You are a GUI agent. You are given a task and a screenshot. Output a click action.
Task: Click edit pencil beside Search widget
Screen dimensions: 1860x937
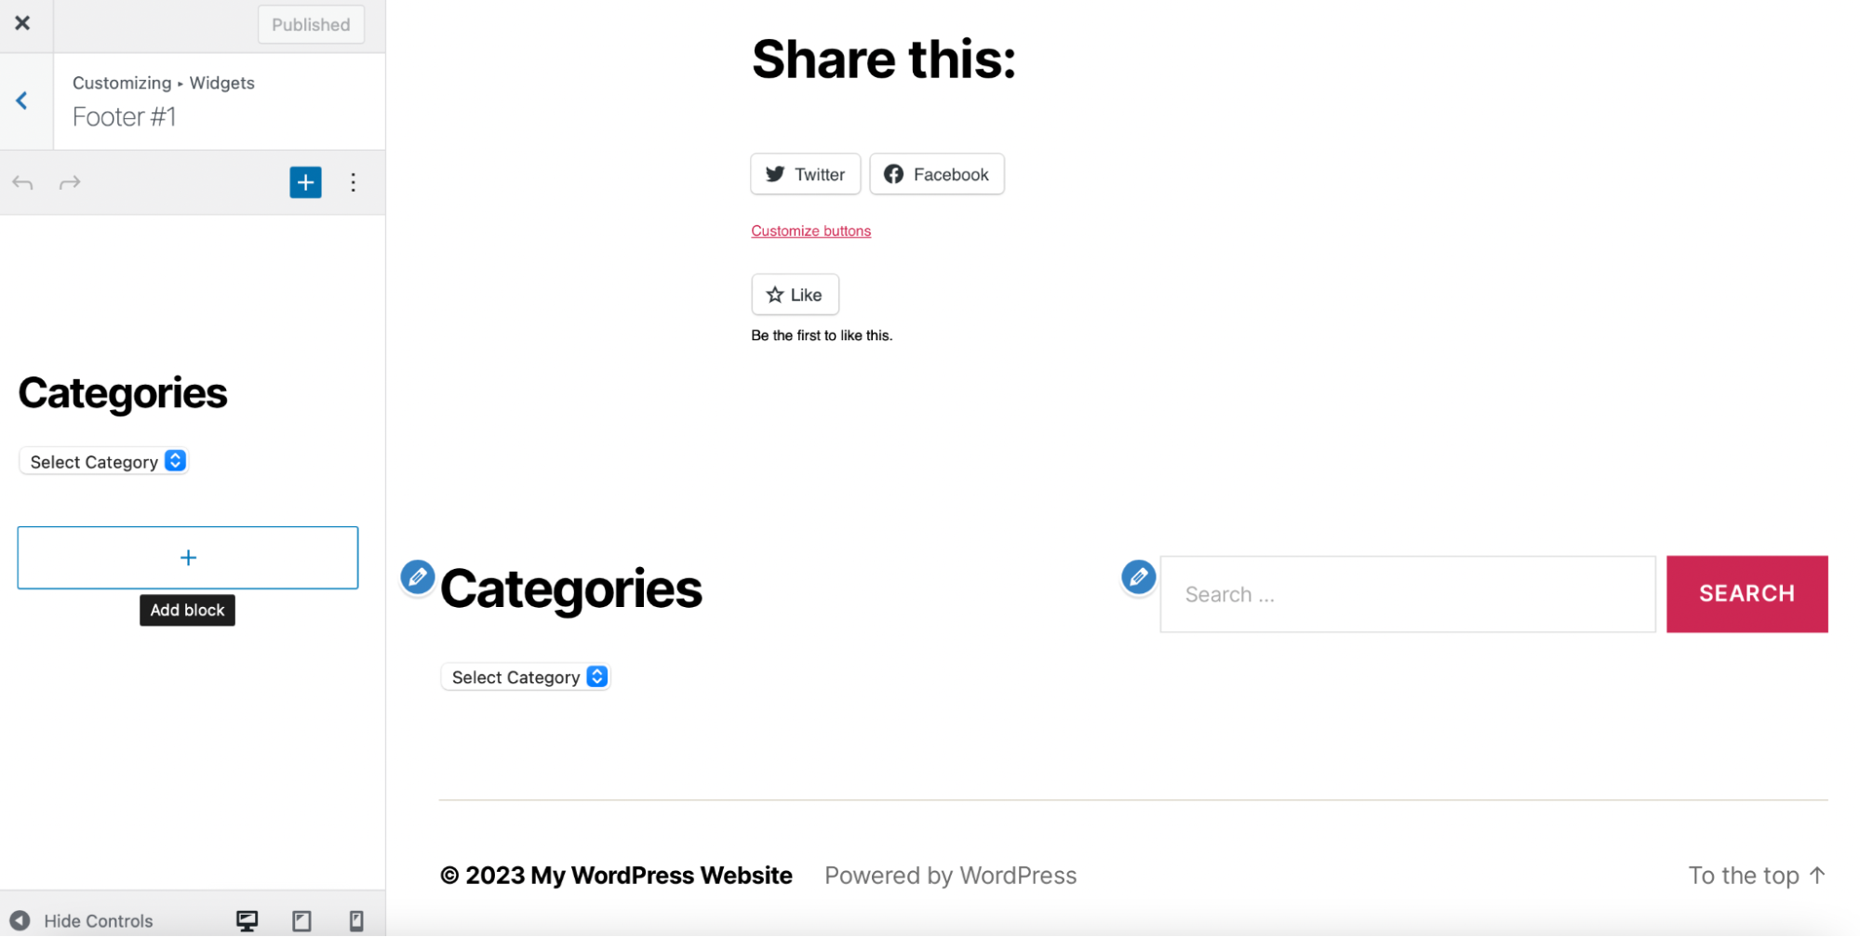(x=1138, y=577)
